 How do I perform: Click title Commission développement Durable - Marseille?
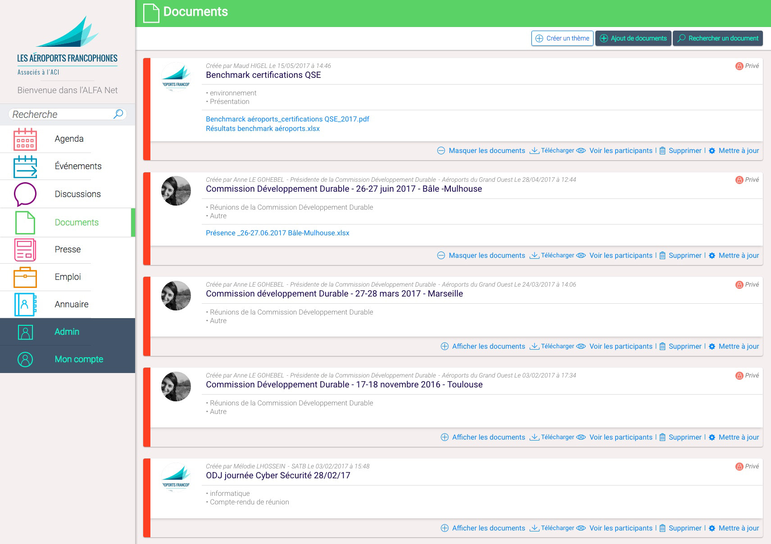334,294
